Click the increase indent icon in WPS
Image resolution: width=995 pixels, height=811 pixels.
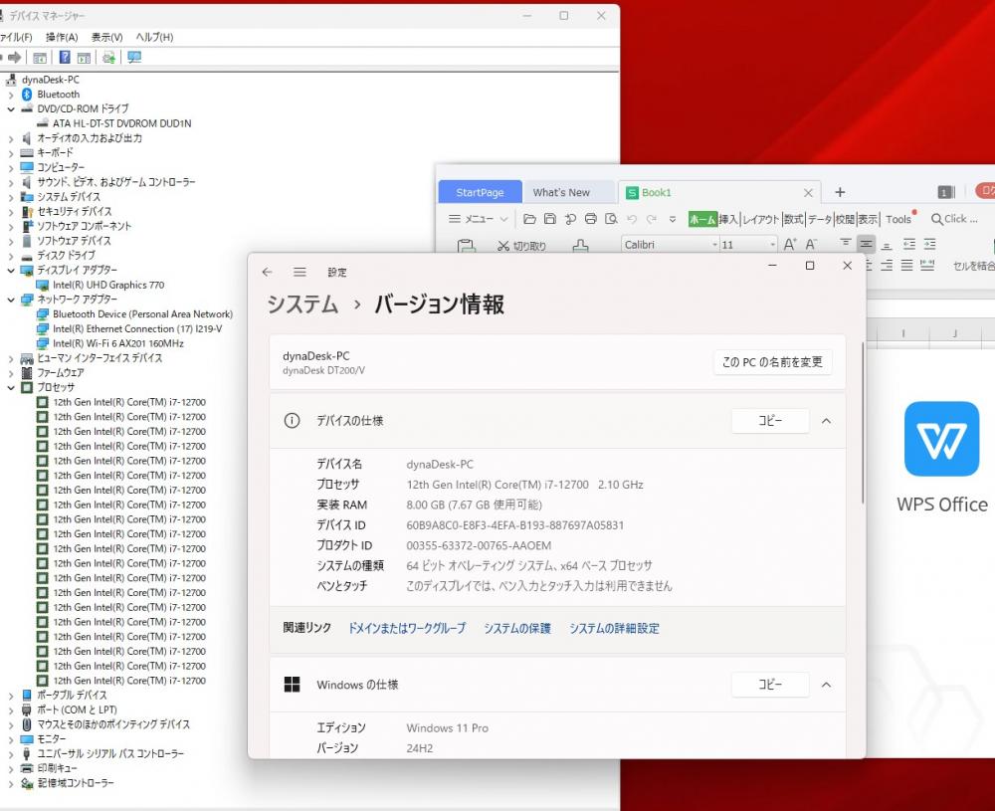click(x=929, y=244)
